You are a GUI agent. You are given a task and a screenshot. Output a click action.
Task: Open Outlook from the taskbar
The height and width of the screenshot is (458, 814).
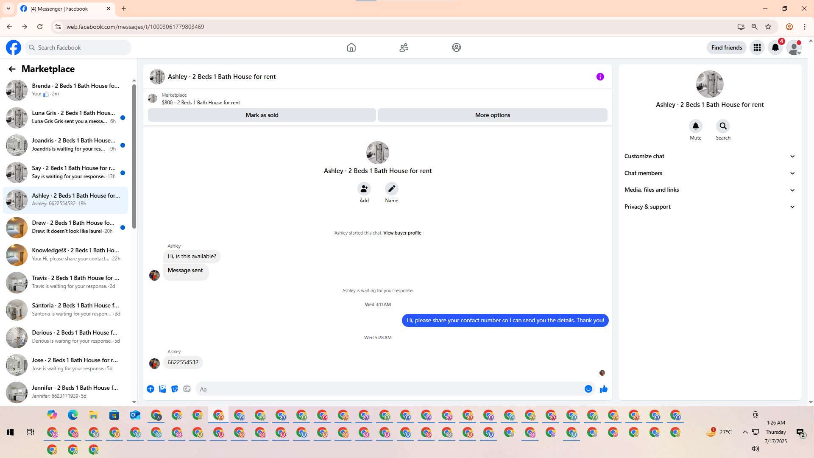pos(135,415)
